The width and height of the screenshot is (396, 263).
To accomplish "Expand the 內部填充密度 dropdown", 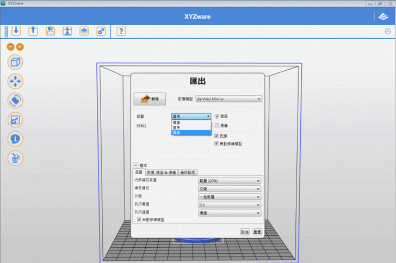I will (229, 181).
